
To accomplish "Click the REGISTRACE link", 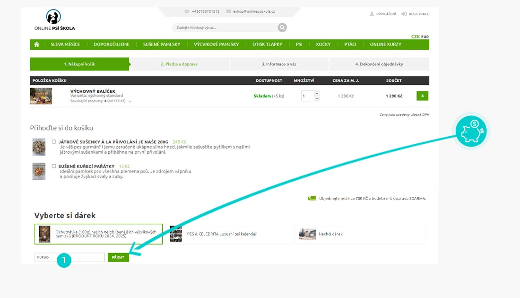I will click(x=419, y=14).
